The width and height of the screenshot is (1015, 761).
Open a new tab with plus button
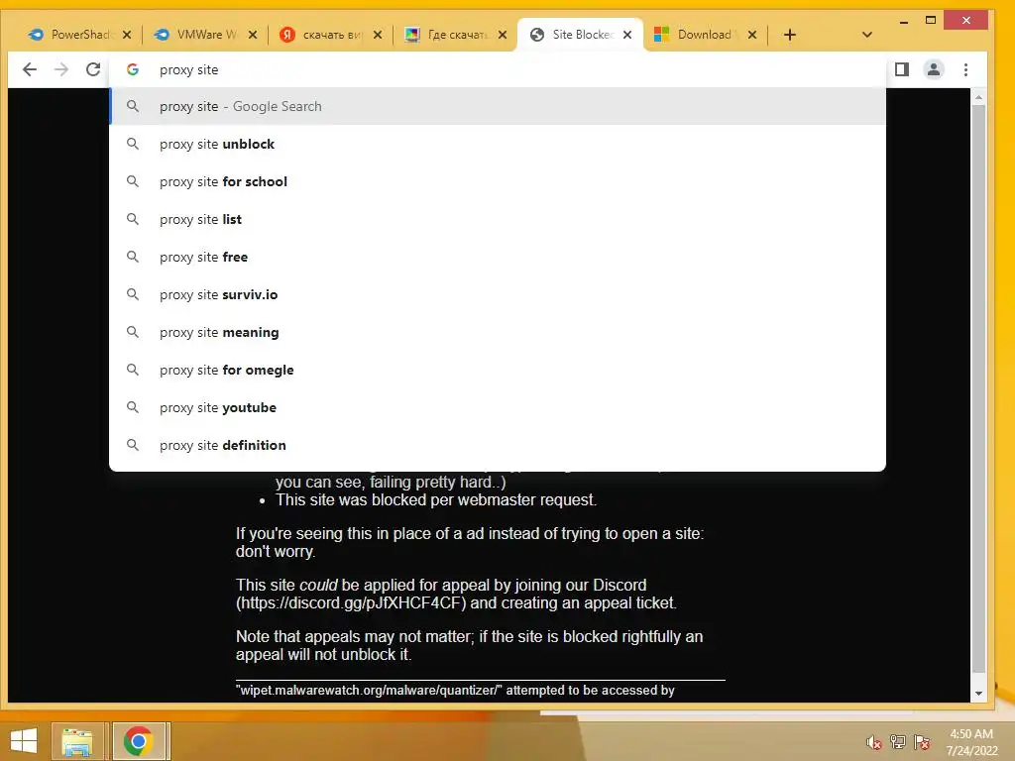point(790,35)
